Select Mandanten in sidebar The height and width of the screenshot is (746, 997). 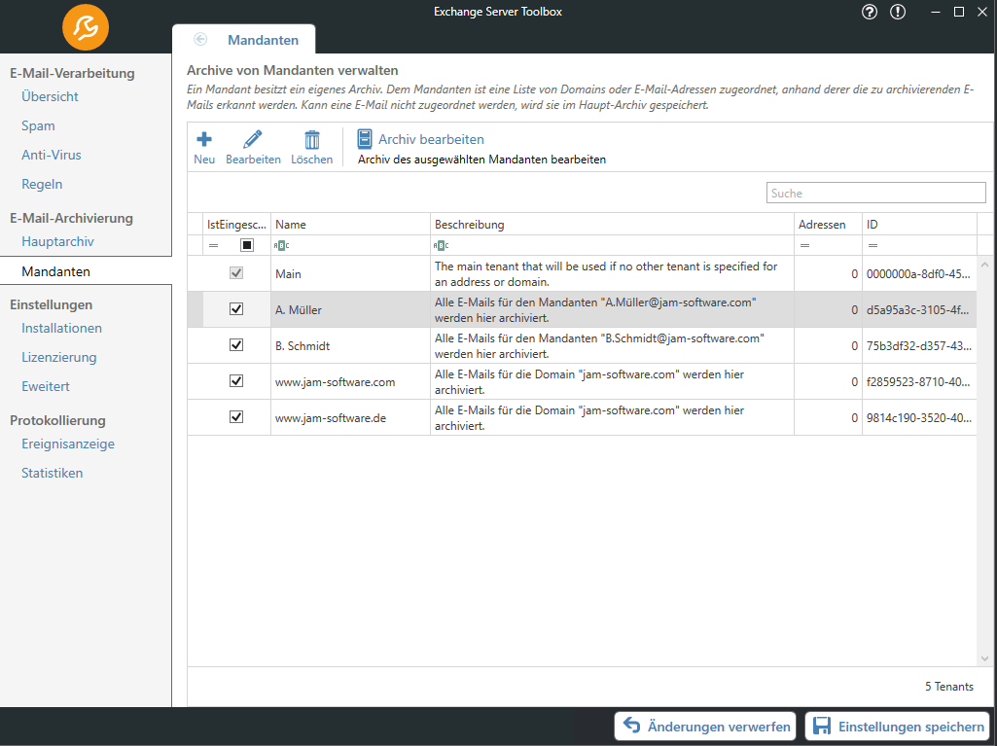(x=56, y=271)
